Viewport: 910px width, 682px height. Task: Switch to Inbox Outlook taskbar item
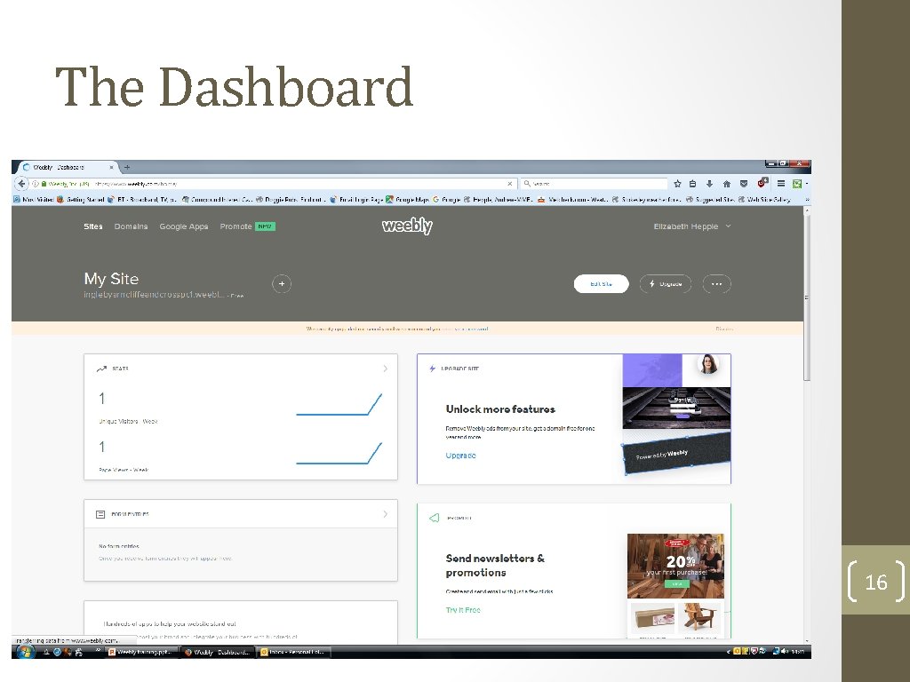coord(293,652)
